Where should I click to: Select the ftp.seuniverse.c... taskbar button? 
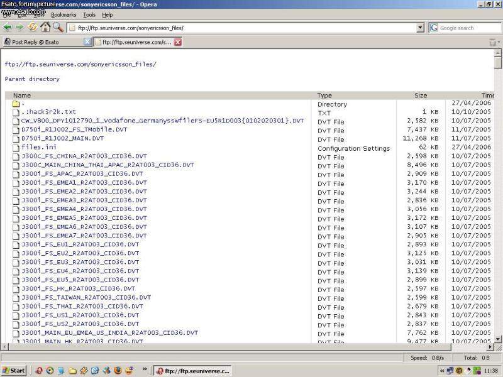192,371
